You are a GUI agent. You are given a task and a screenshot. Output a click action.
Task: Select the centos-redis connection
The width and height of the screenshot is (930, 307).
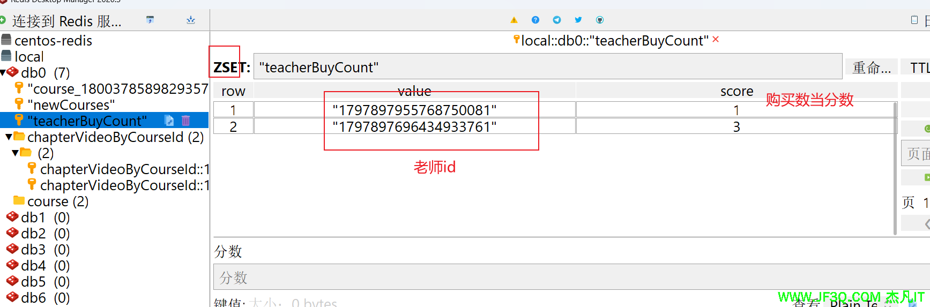tap(53, 41)
